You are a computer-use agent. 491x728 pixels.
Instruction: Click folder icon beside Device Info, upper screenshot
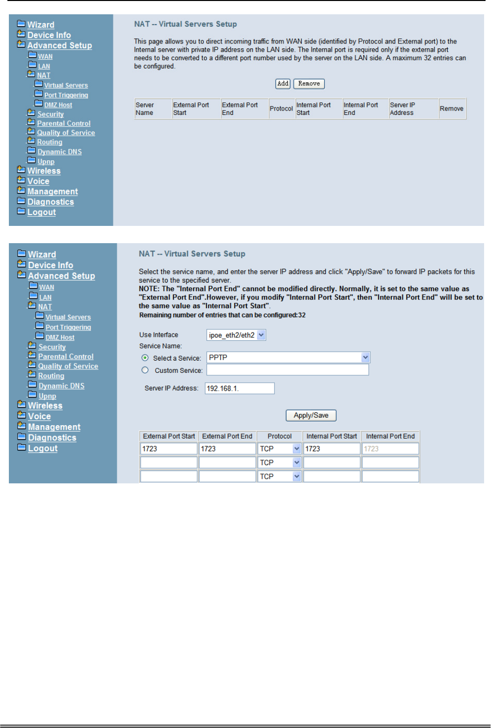[x=21, y=34]
